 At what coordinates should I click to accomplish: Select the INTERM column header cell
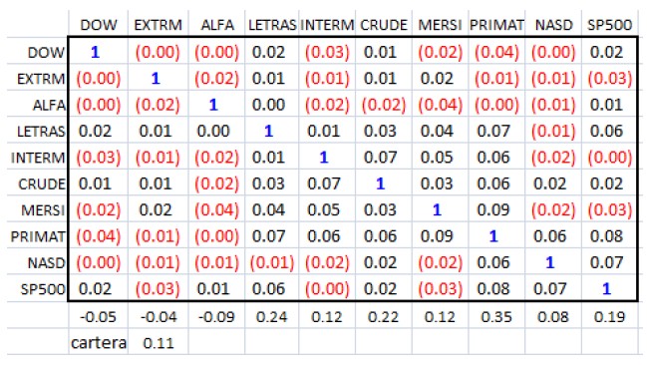coord(327,25)
